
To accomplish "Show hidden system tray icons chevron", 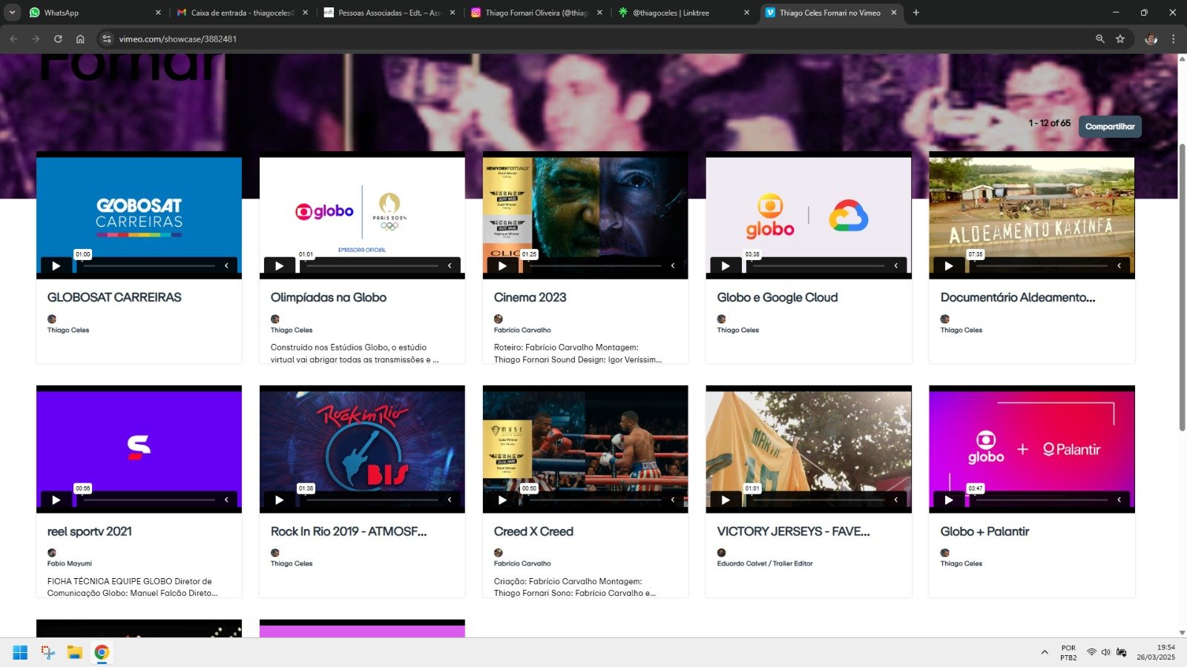I will [1045, 652].
